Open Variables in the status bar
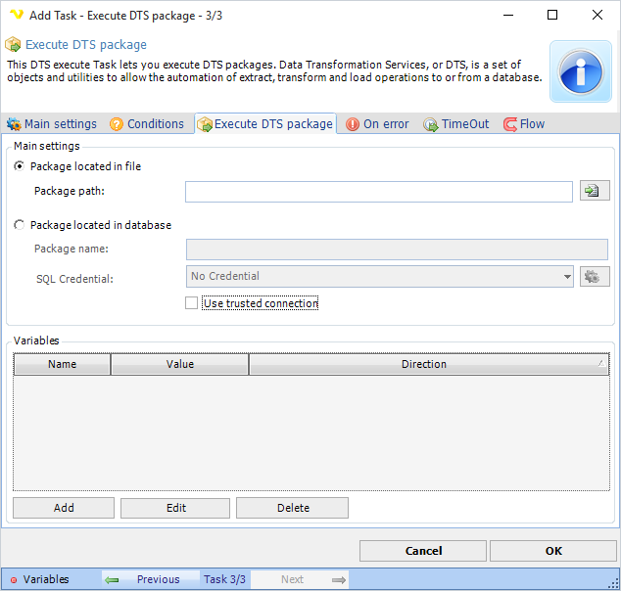Viewport: 621px width, 591px height. point(39,579)
